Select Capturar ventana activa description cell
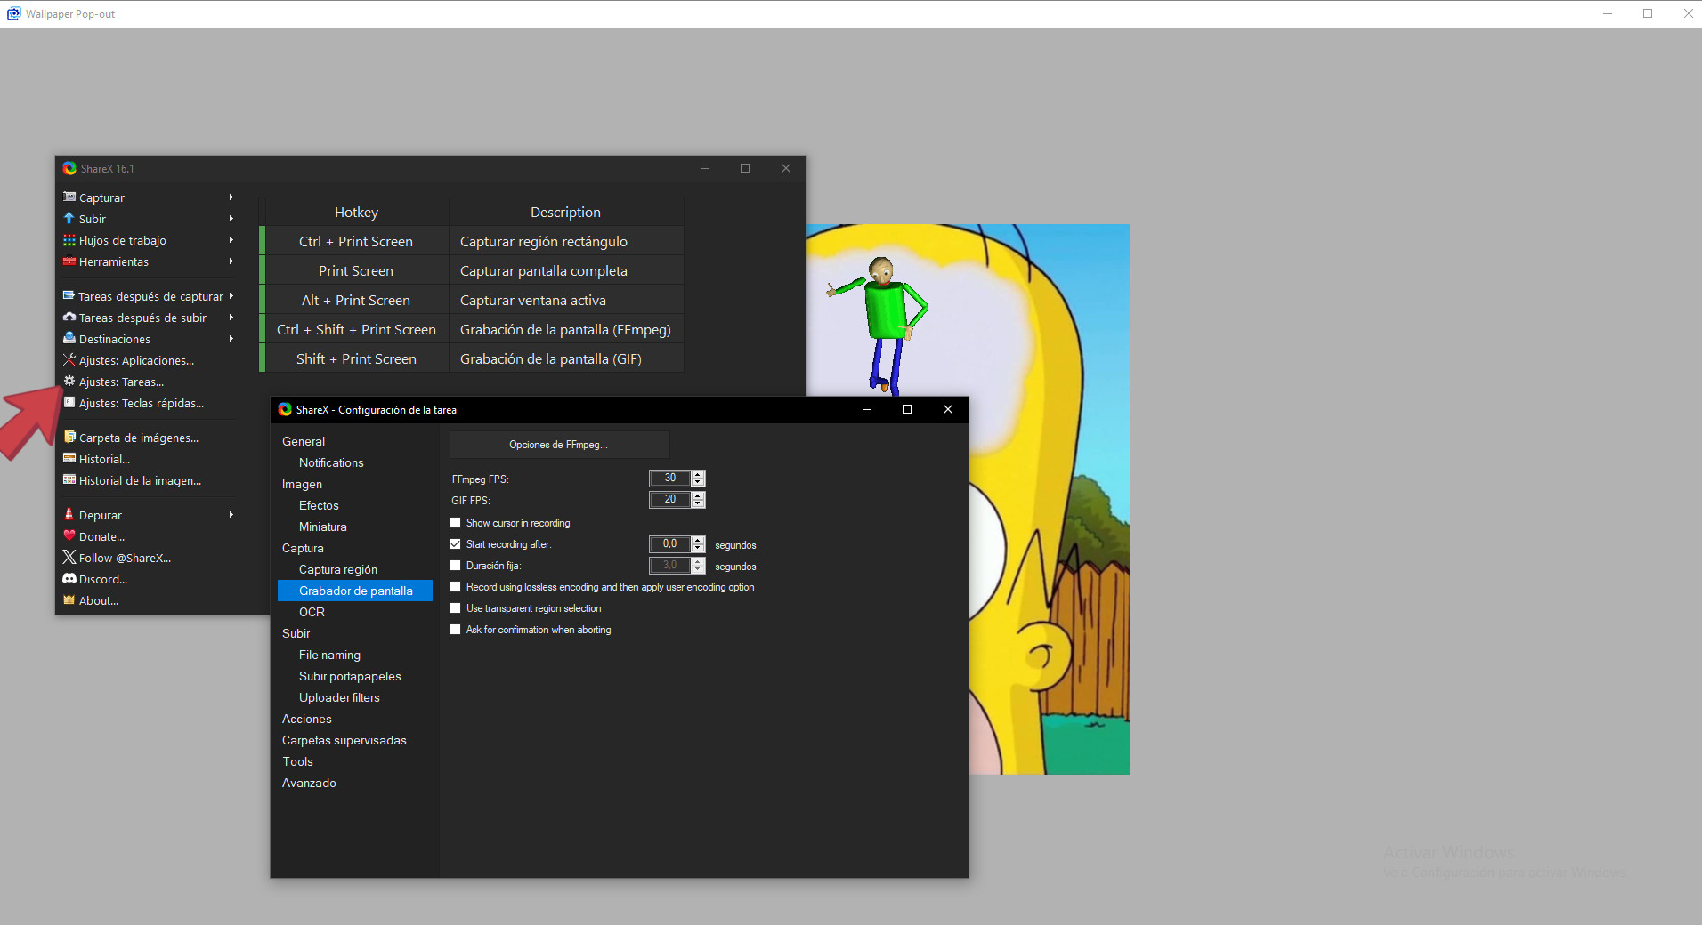 (566, 300)
